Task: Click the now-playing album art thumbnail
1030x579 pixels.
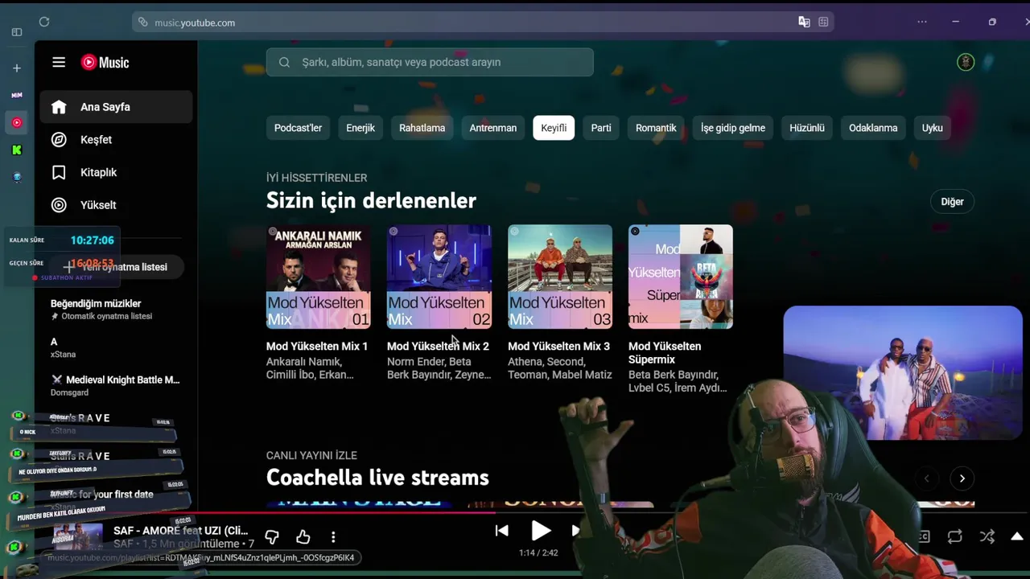Action: pos(78,536)
